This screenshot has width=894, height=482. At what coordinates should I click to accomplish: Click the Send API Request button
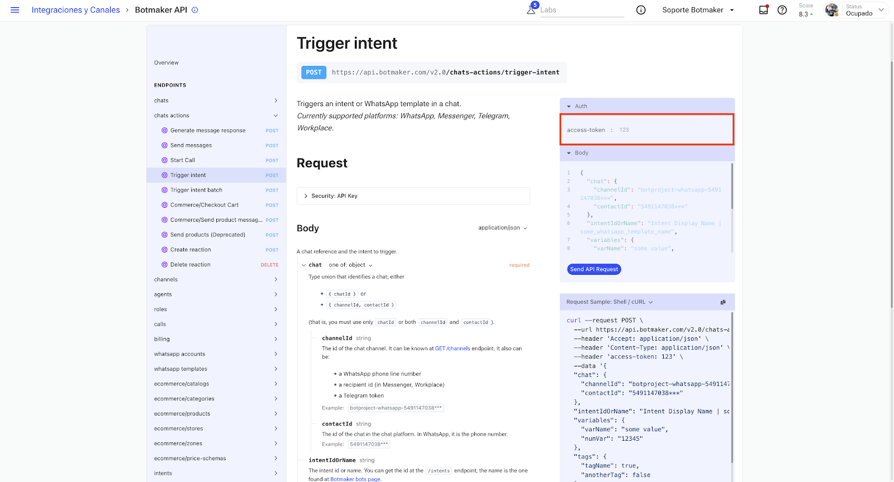point(594,269)
